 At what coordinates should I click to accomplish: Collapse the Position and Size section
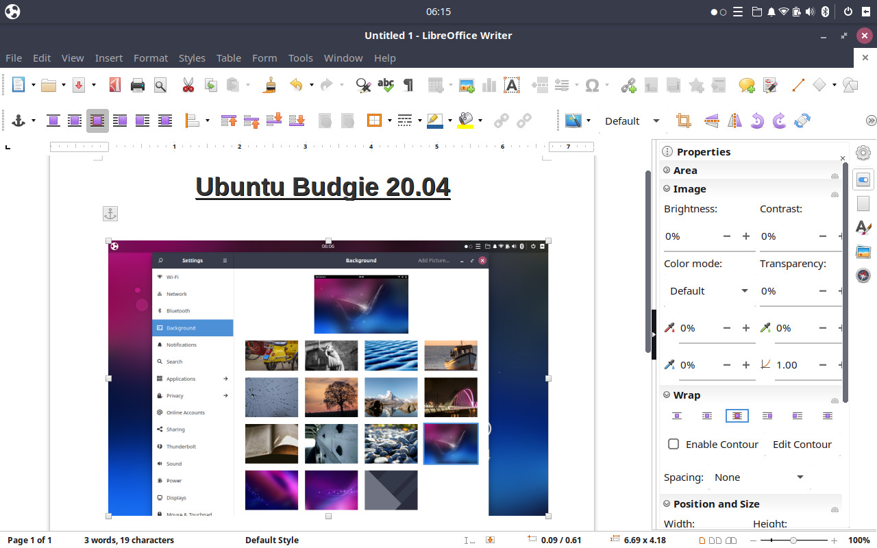tap(666, 503)
